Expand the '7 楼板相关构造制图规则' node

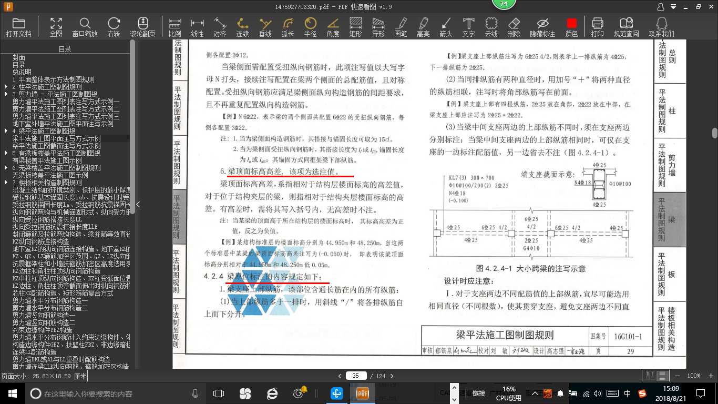coord(6,183)
